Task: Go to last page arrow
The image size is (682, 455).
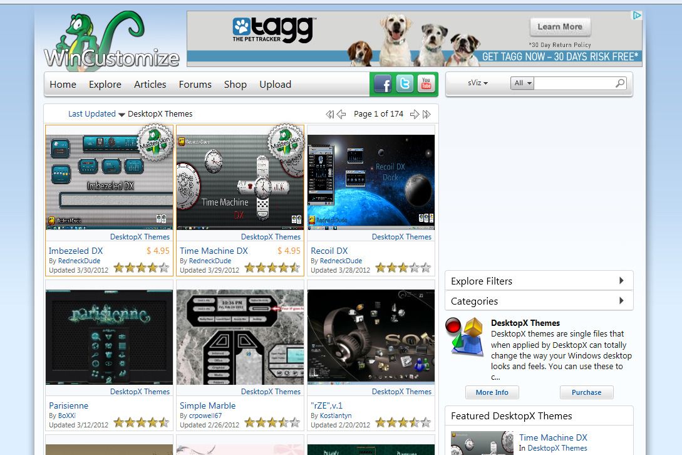Action: tap(426, 114)
